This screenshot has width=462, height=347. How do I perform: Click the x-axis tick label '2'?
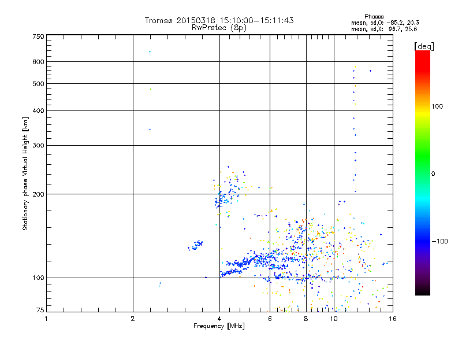click(x=133, y=319)
